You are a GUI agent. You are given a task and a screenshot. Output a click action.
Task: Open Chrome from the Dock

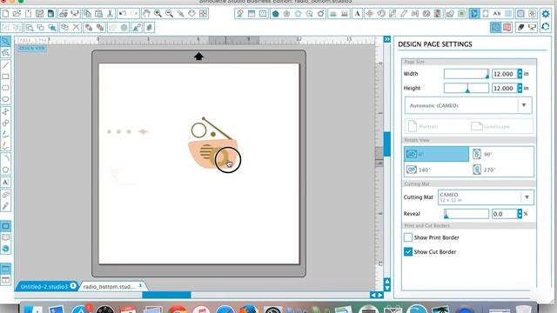(177, 310)
